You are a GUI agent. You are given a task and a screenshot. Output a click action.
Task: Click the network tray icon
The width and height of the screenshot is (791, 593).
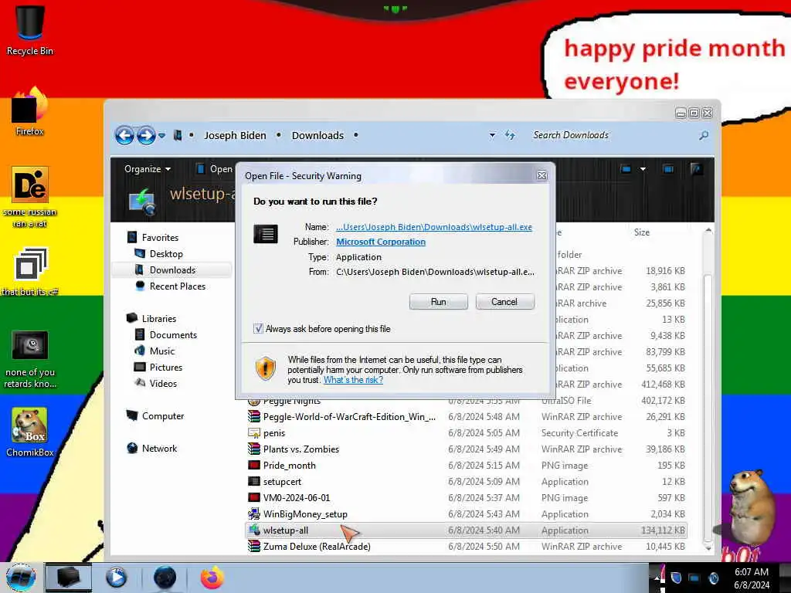694,578
